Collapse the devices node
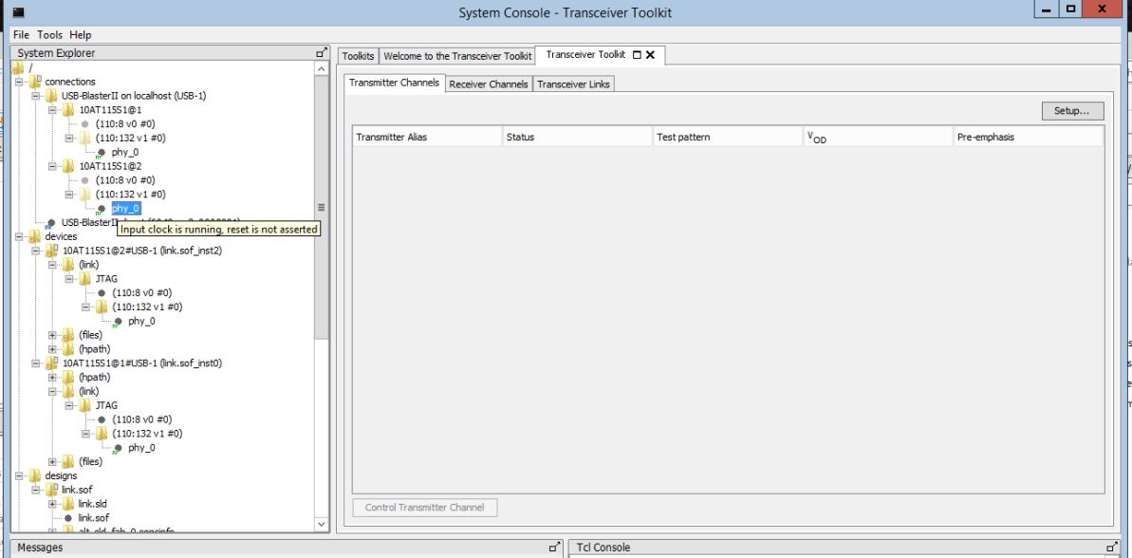Screen dimensions: 1132x558 click(x=19, y=237)
